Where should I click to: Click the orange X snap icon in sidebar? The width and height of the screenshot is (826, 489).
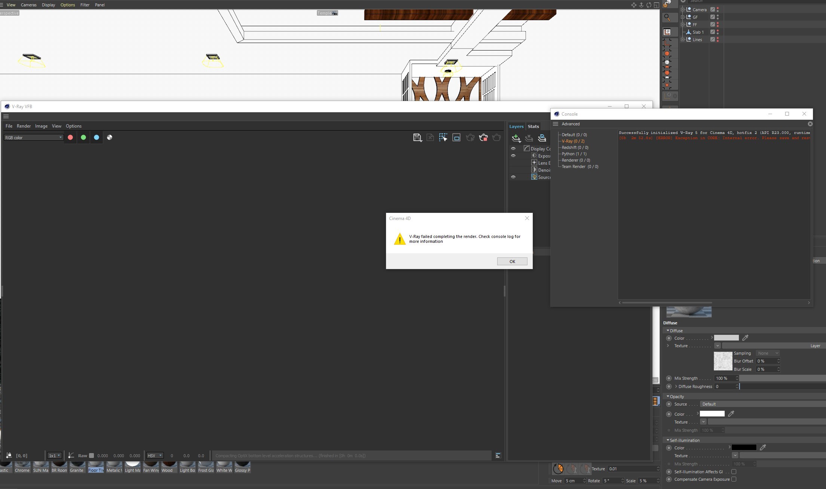(x=667, y=85)
